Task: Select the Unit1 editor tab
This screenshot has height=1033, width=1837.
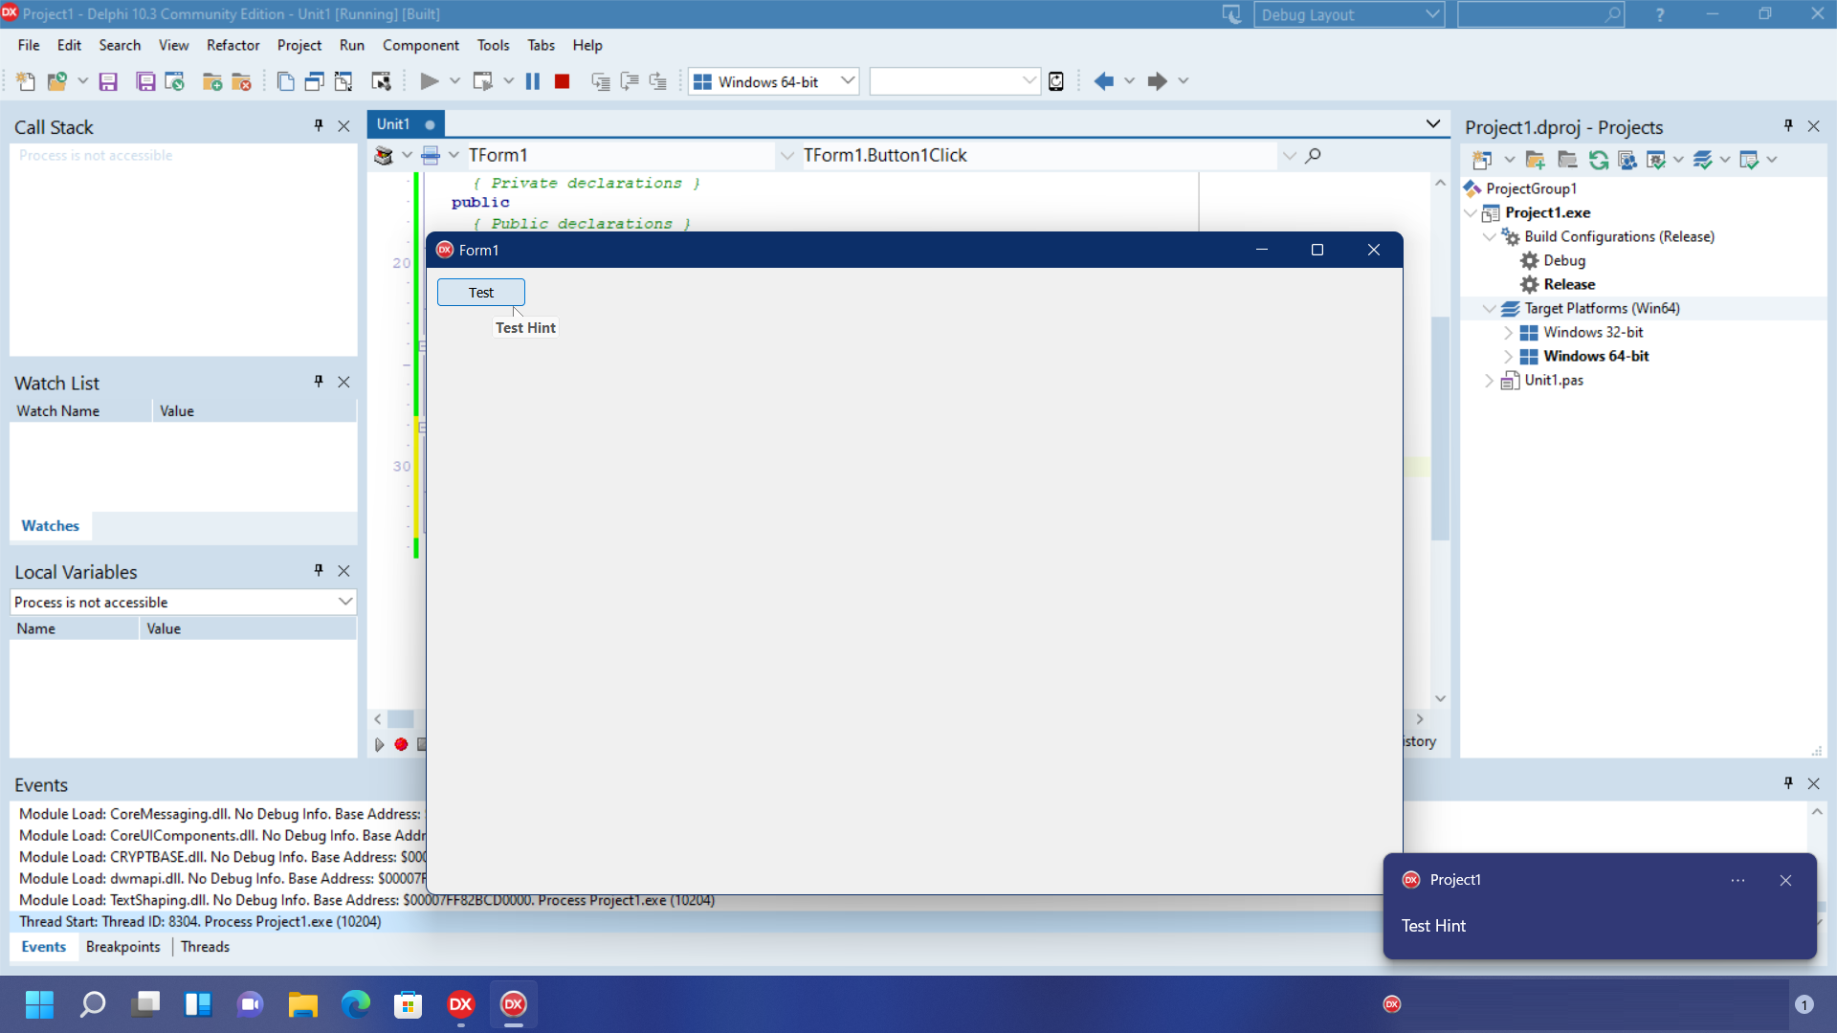Action: pyautogui.click(x=406, y=124)
